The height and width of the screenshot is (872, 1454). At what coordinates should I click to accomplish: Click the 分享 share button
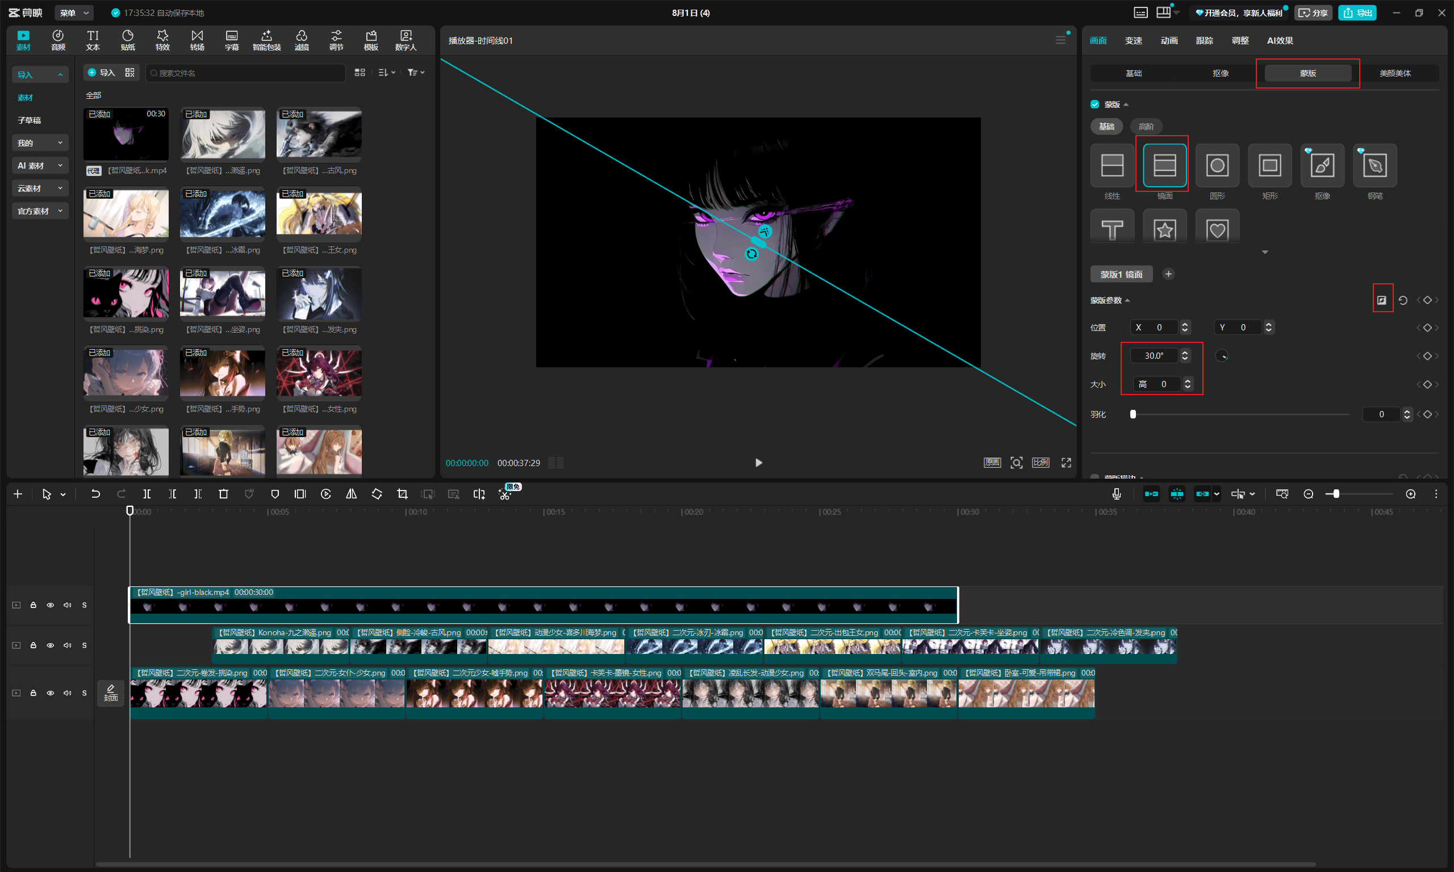(x=1313, y=12)
